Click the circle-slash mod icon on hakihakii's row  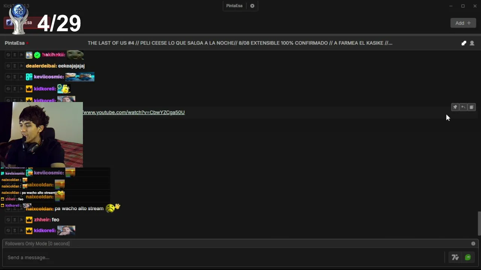coord(8,55)
